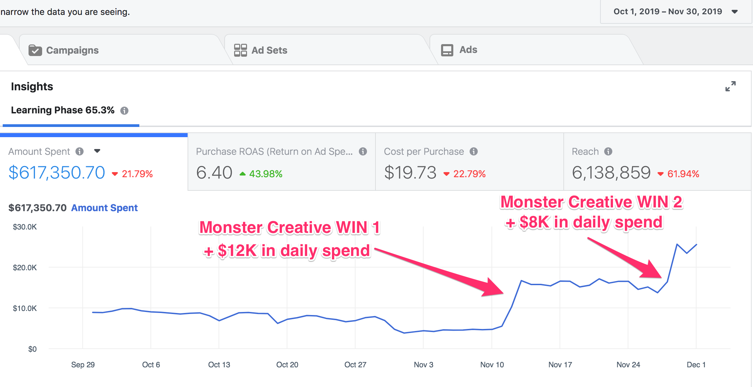Image resolution: width=753 pixels, height=387 pixels.
Task: Click Cost per Purchase info icon
Action: (x=474, y=151)
